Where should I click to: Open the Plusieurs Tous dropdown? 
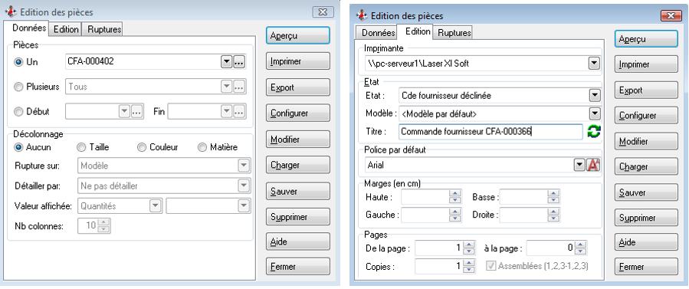pyautogui.click(x=226, y=87)
